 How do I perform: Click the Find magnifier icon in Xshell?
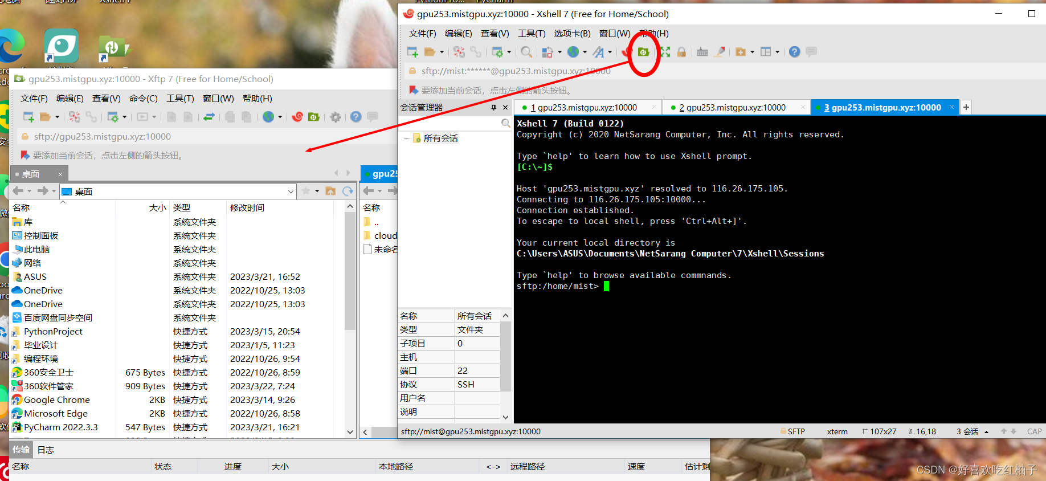click(526, 52)
